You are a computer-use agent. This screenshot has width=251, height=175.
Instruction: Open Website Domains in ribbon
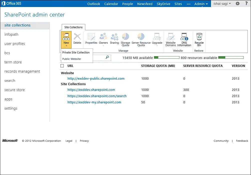point(170,40)
